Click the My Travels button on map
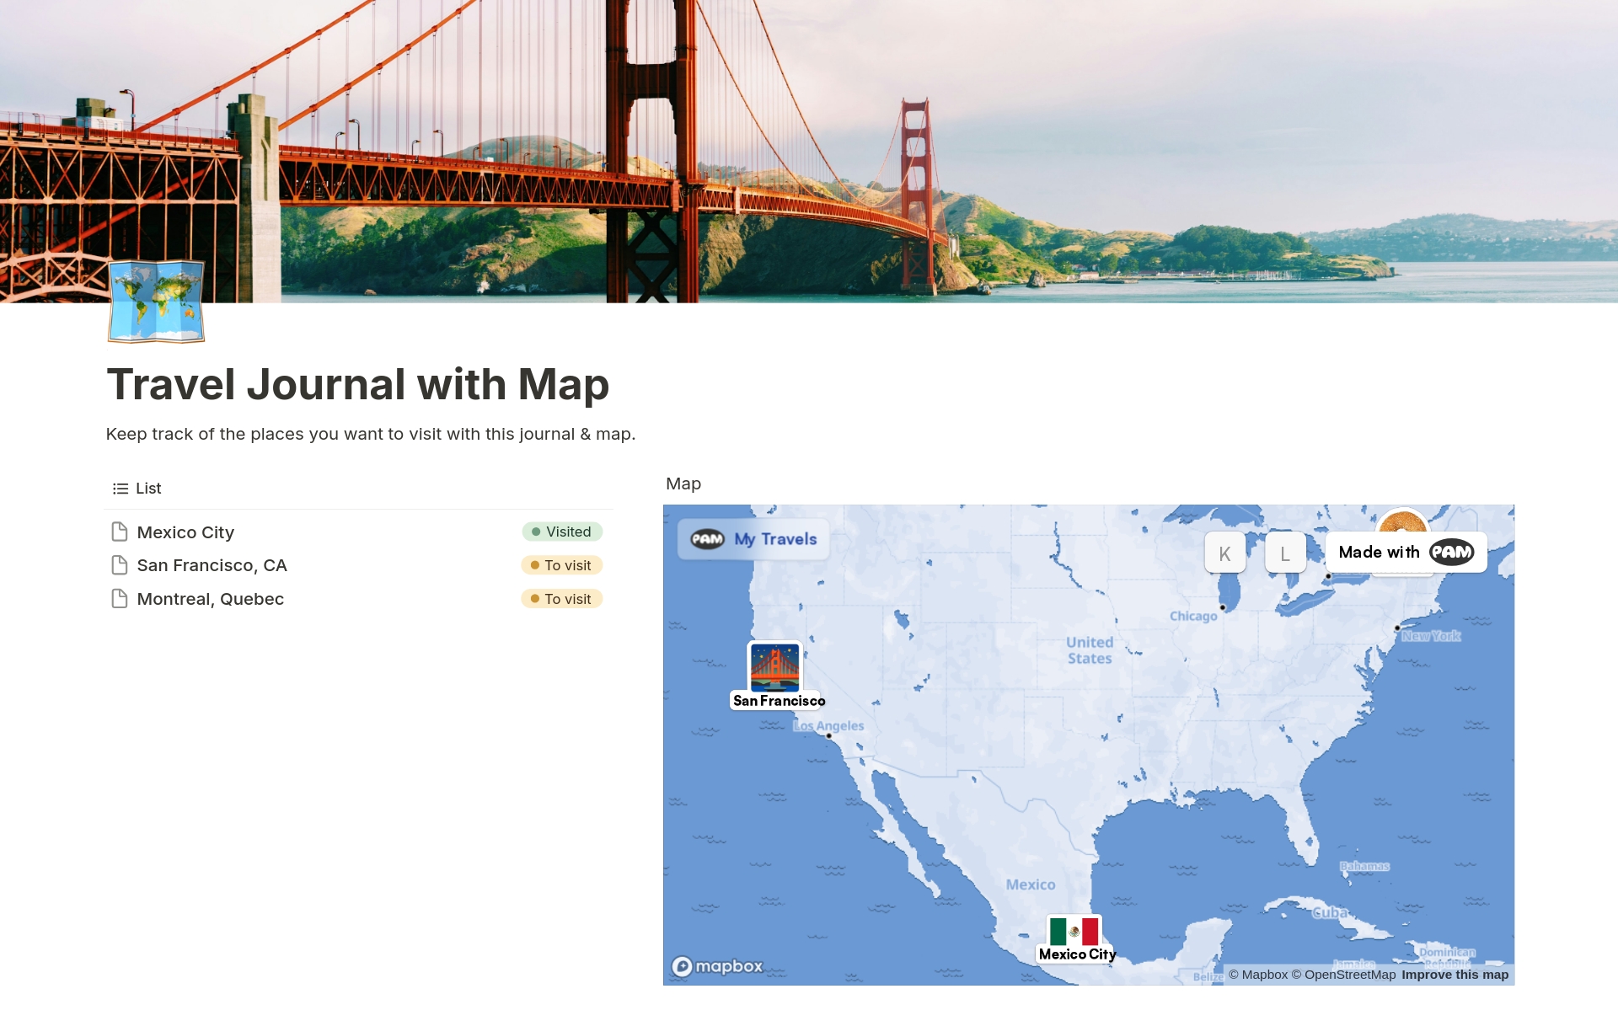The height and width of the screenshot is (1010, 1618). [753, 539]
